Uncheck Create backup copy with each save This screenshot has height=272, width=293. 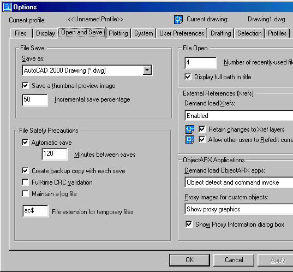click(26, 171)
